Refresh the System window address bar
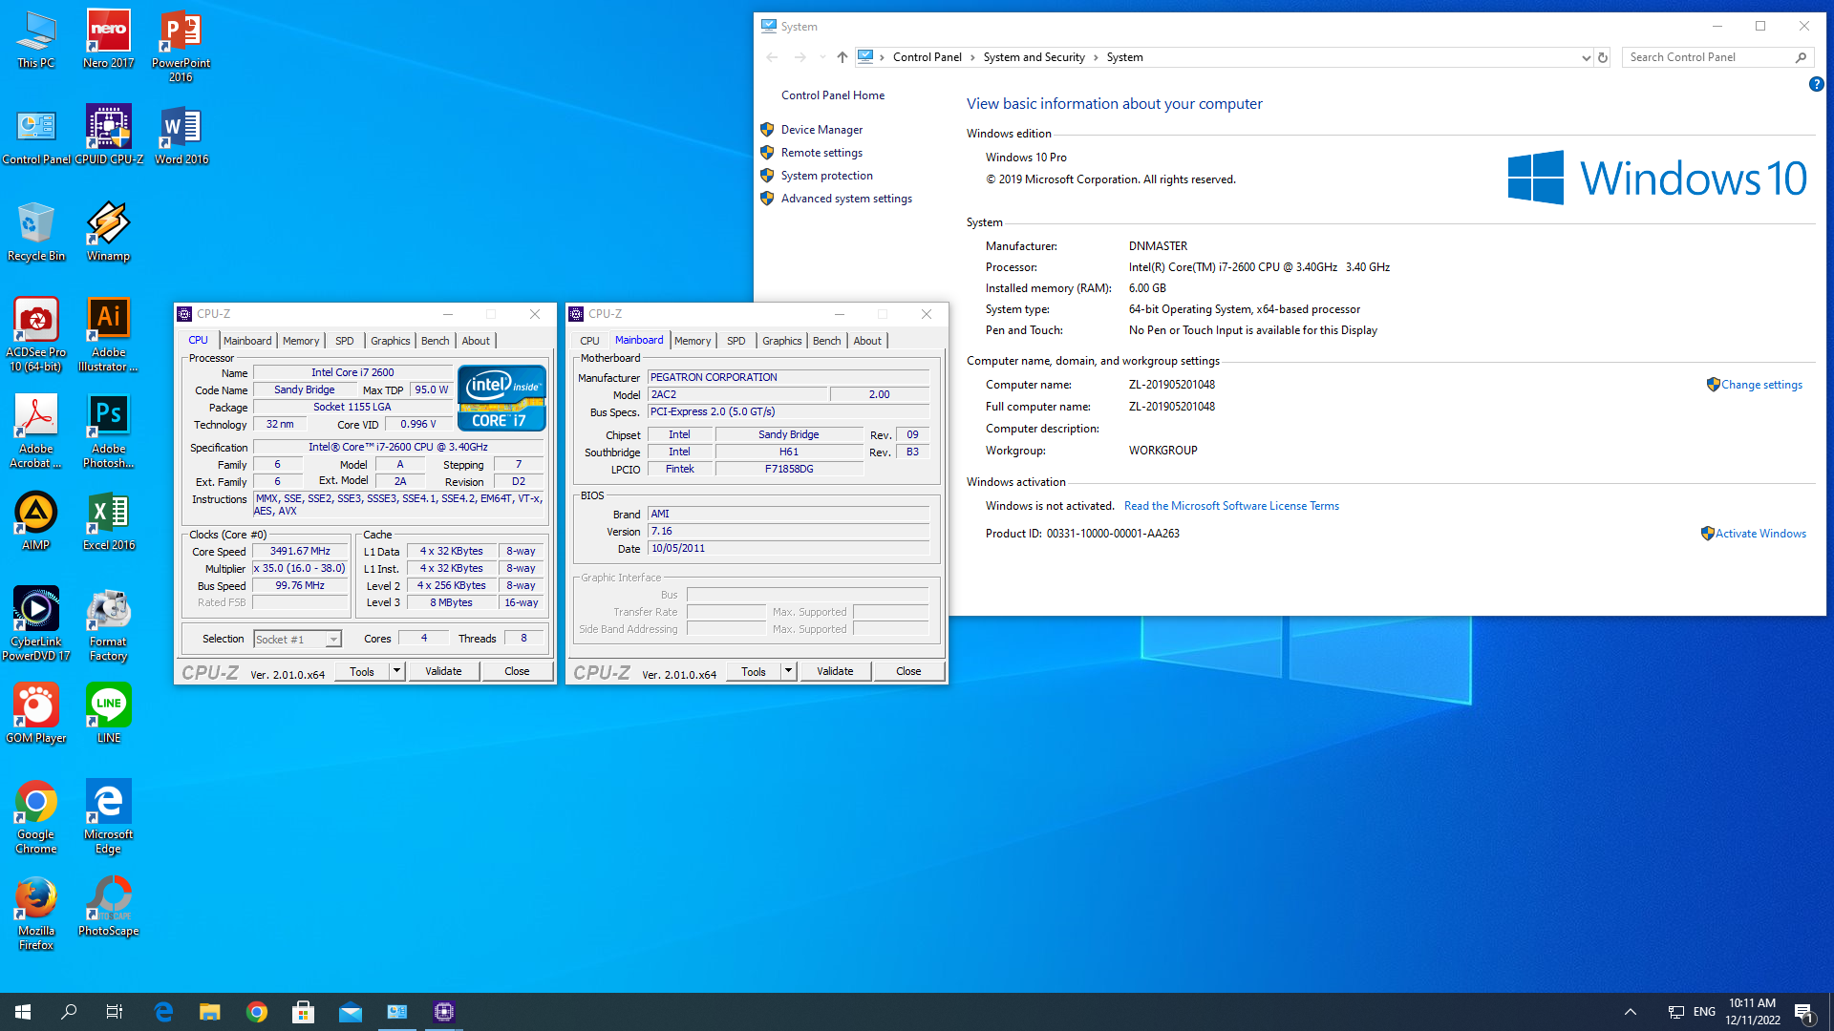 point(1603,57)
